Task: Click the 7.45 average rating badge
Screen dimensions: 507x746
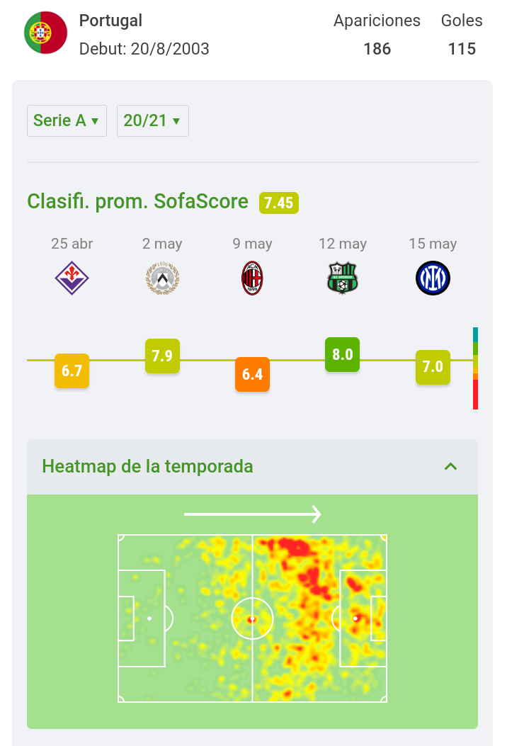Action: coord(279,203)
